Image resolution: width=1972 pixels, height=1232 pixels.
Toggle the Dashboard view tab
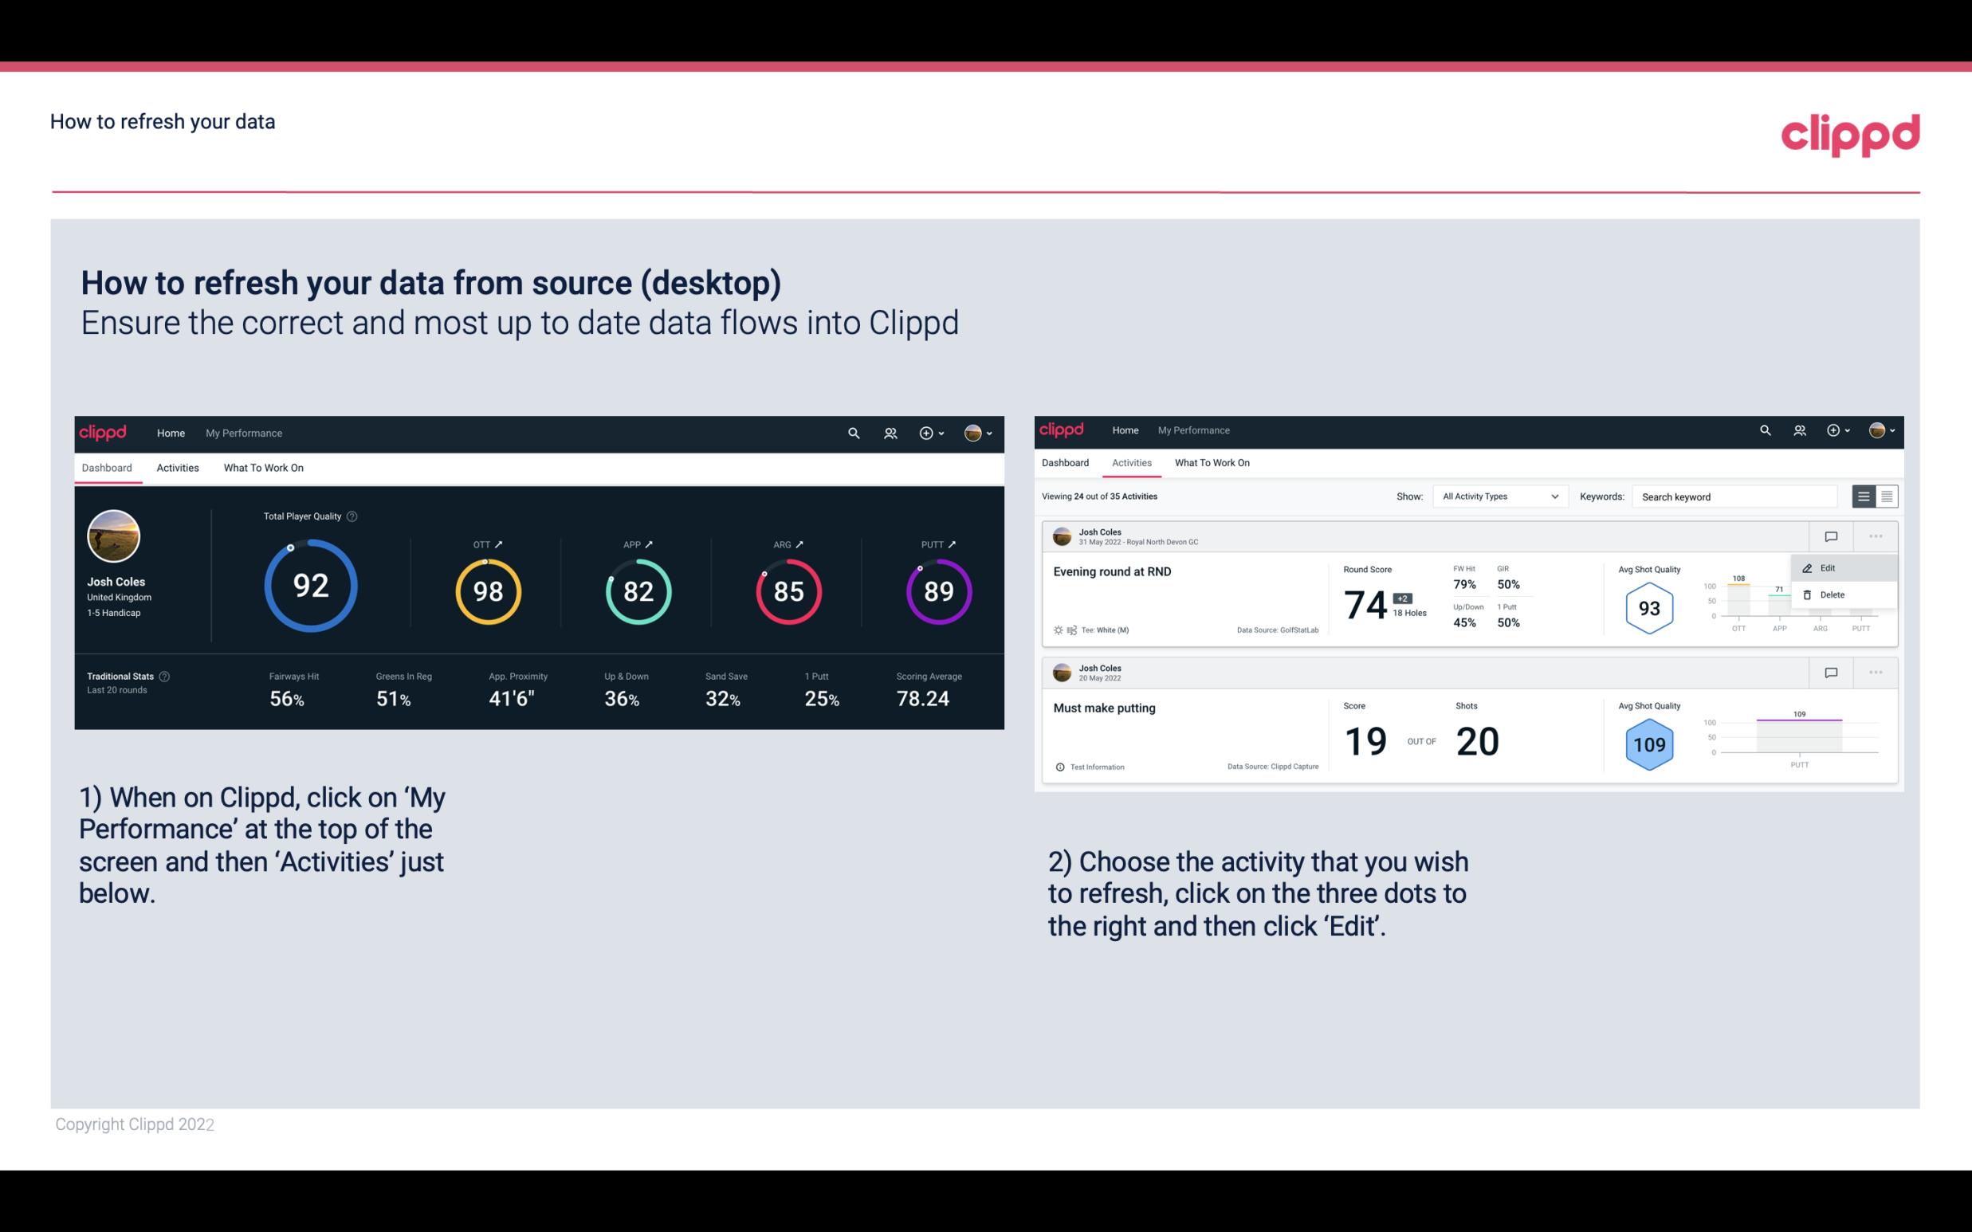[x=107, y=467]
